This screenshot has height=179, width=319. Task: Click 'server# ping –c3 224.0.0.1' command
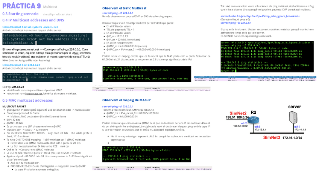pyautogui.click(x=236, y=23)
